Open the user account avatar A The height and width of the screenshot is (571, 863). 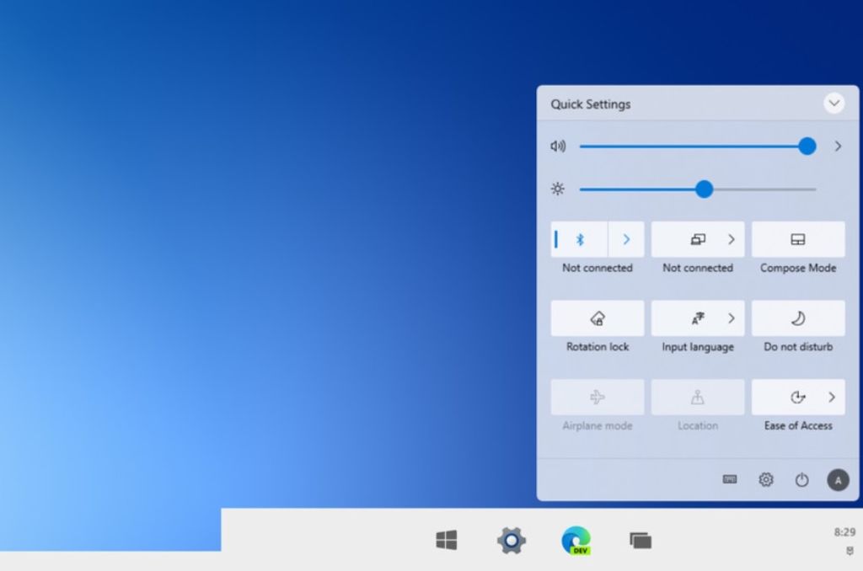tap(838, 480)
